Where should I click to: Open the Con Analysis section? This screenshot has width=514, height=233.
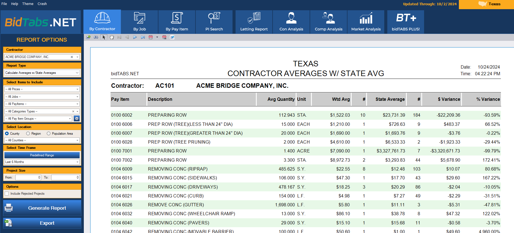click(x=291, y=22)
